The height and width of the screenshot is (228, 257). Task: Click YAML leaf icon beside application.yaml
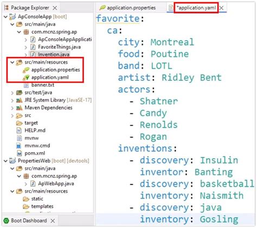26,78
